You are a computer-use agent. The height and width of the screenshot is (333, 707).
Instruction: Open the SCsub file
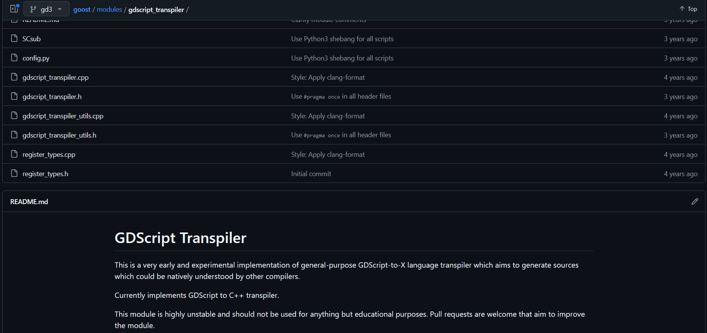coord(31,39)
